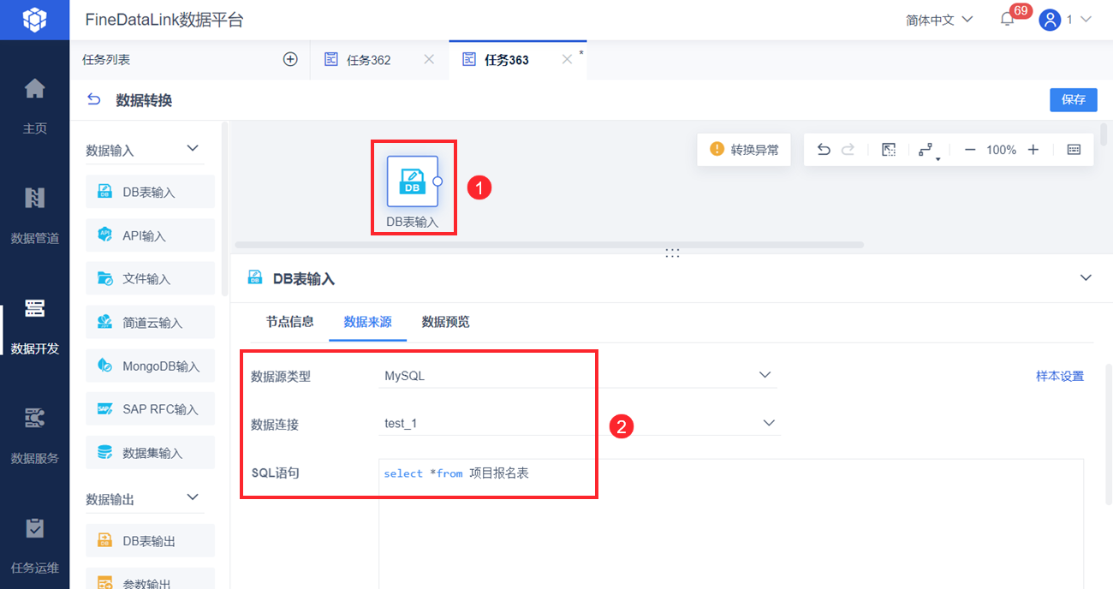Zoom out with the minus icon

pos(970,150)
